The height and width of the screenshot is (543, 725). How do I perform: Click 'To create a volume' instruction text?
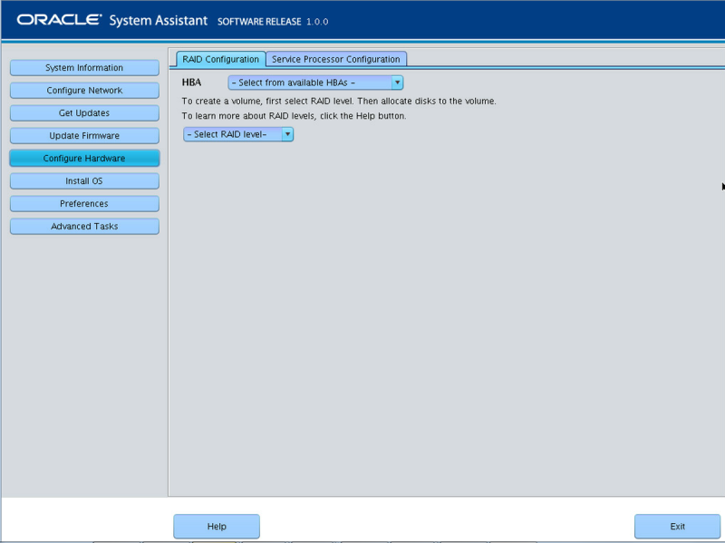[x=339, y=101]
